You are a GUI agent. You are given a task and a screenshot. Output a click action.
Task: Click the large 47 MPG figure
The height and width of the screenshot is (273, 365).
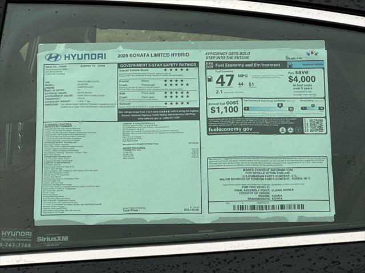[225, 80]
